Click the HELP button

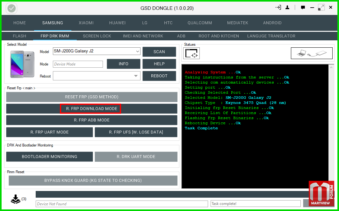[159, 64]
